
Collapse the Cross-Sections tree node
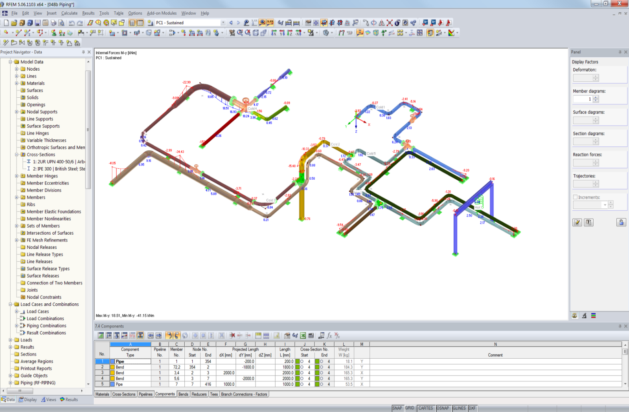click(x=17, y=155)
